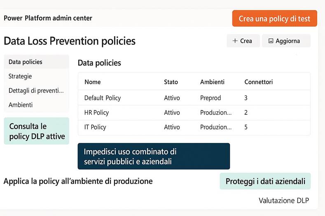Open the HR Policy entry

(97, 113)
